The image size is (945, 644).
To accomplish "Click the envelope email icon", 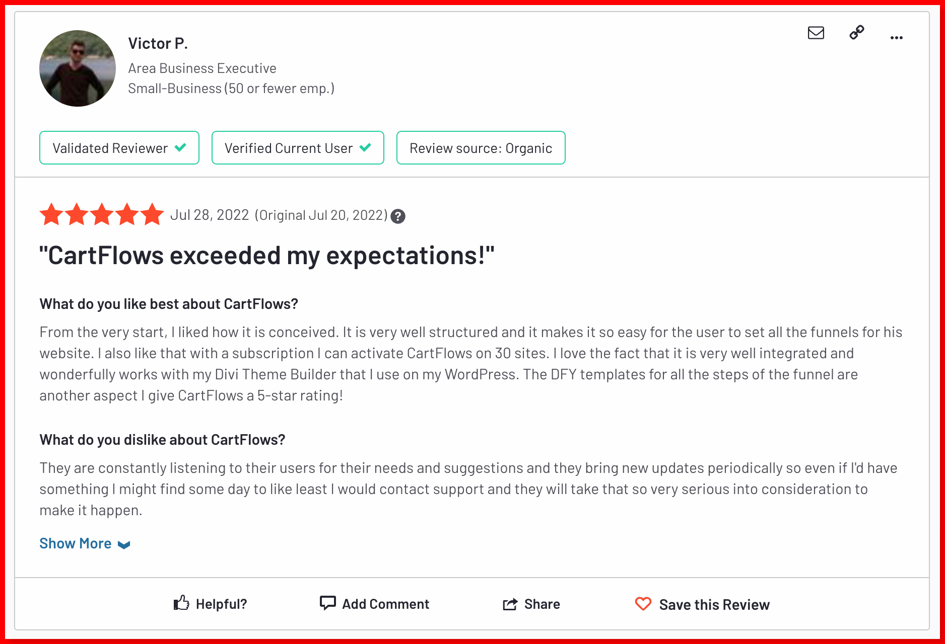I will (x=816, y=33).
